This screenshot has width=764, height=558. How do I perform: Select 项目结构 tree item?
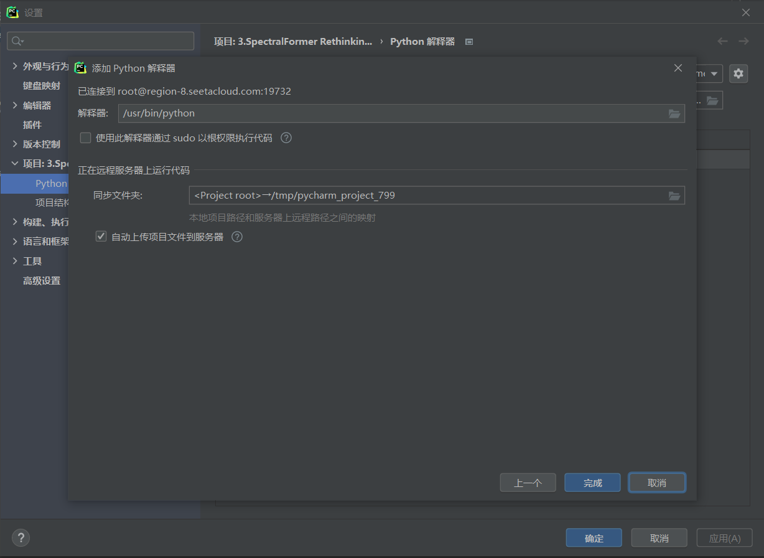(x=52, y=202)
